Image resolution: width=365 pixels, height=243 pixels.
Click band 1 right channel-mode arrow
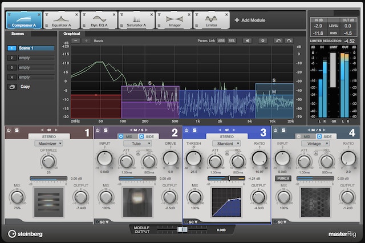[x=56, y=130]
